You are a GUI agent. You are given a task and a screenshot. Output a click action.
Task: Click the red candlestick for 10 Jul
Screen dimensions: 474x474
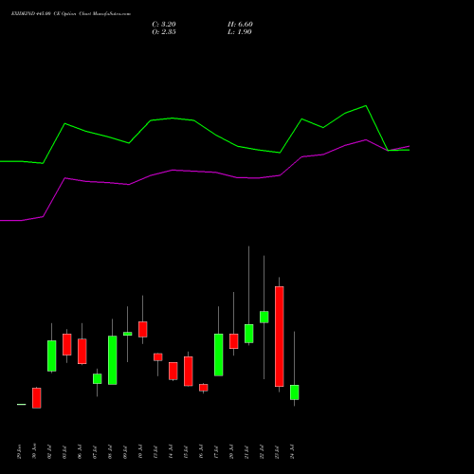tap(143, 329)
